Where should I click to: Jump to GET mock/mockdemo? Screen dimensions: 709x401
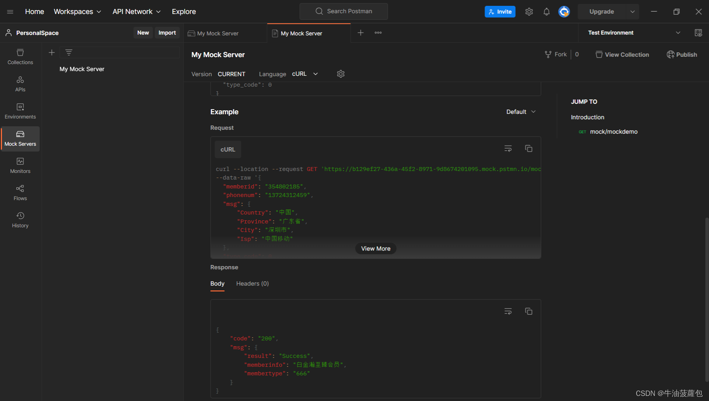click(608, 132)
